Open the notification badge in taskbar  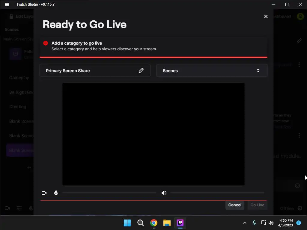298,223
